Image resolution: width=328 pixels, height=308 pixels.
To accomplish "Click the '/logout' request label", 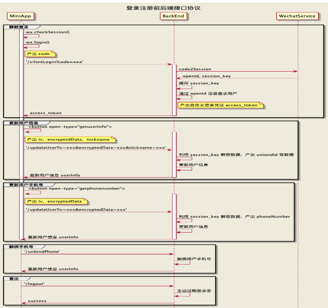I will [34, 284].
